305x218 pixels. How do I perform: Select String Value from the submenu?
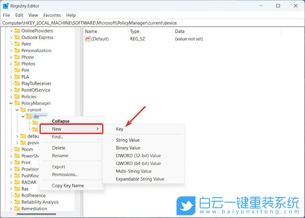pos(143,140)
